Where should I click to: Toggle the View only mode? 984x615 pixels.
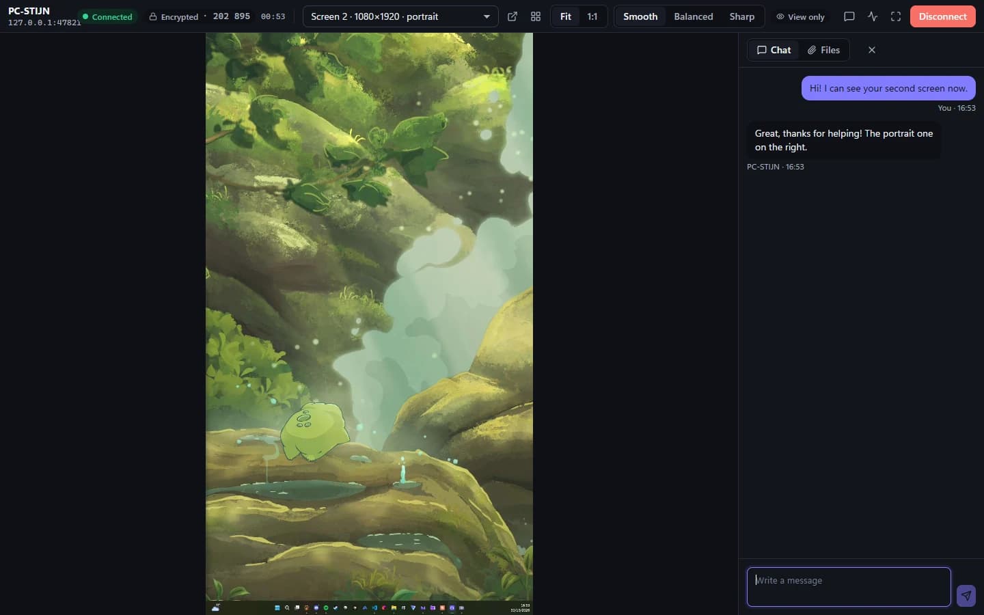(x=800, y=16)
